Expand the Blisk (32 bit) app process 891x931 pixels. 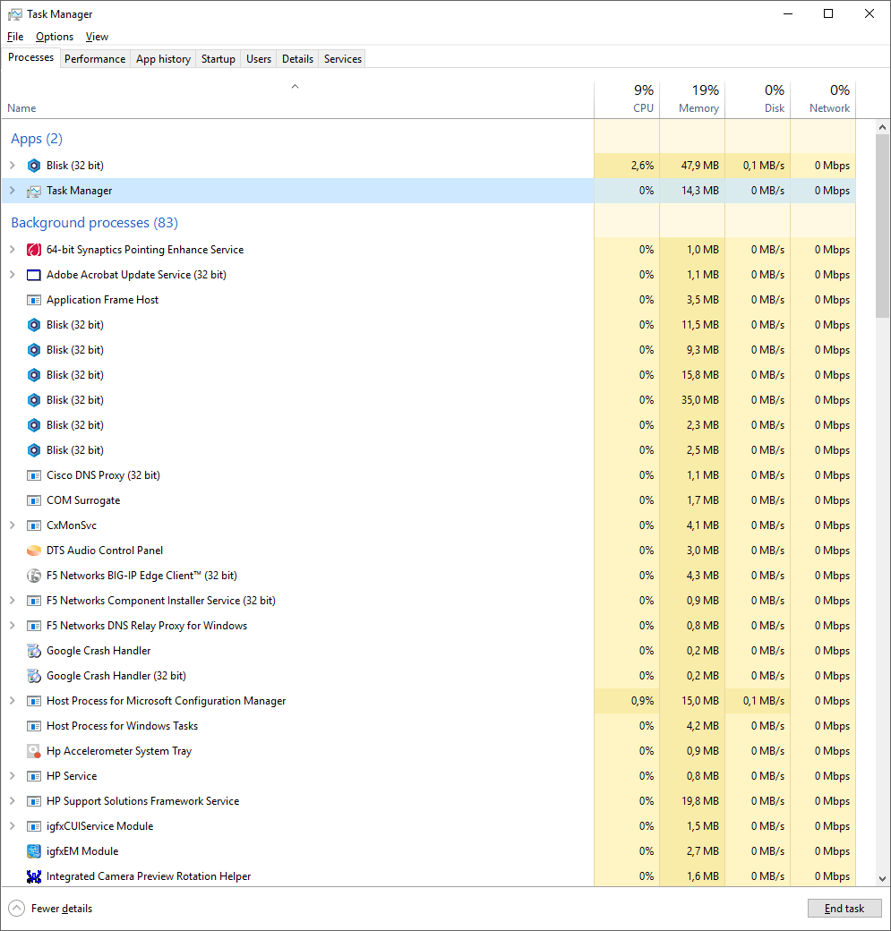coord(13,165)
